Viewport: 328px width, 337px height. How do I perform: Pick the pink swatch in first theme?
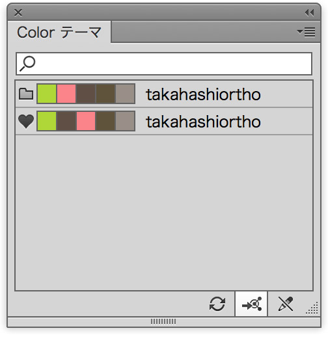coord(66,94)
